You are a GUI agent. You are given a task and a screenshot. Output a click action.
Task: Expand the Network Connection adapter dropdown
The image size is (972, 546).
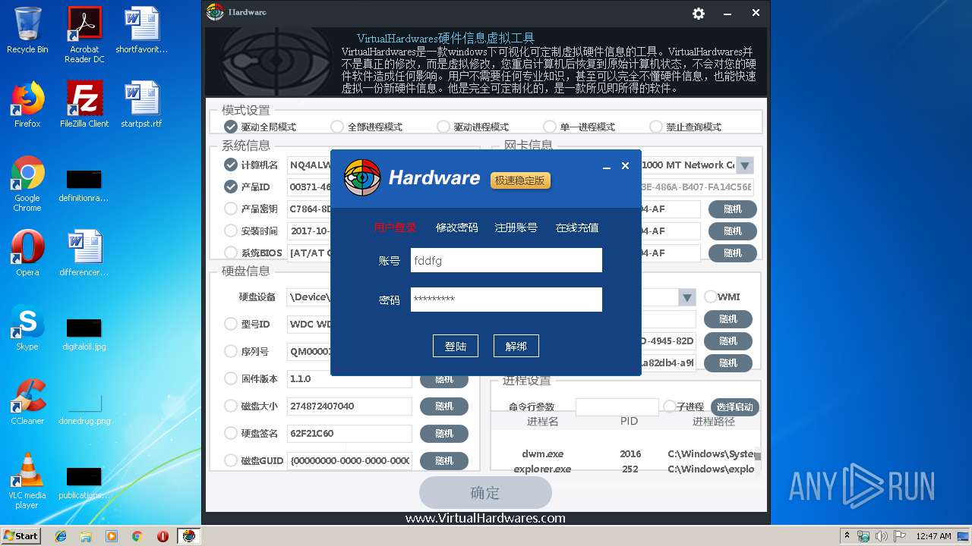(745, 165)
